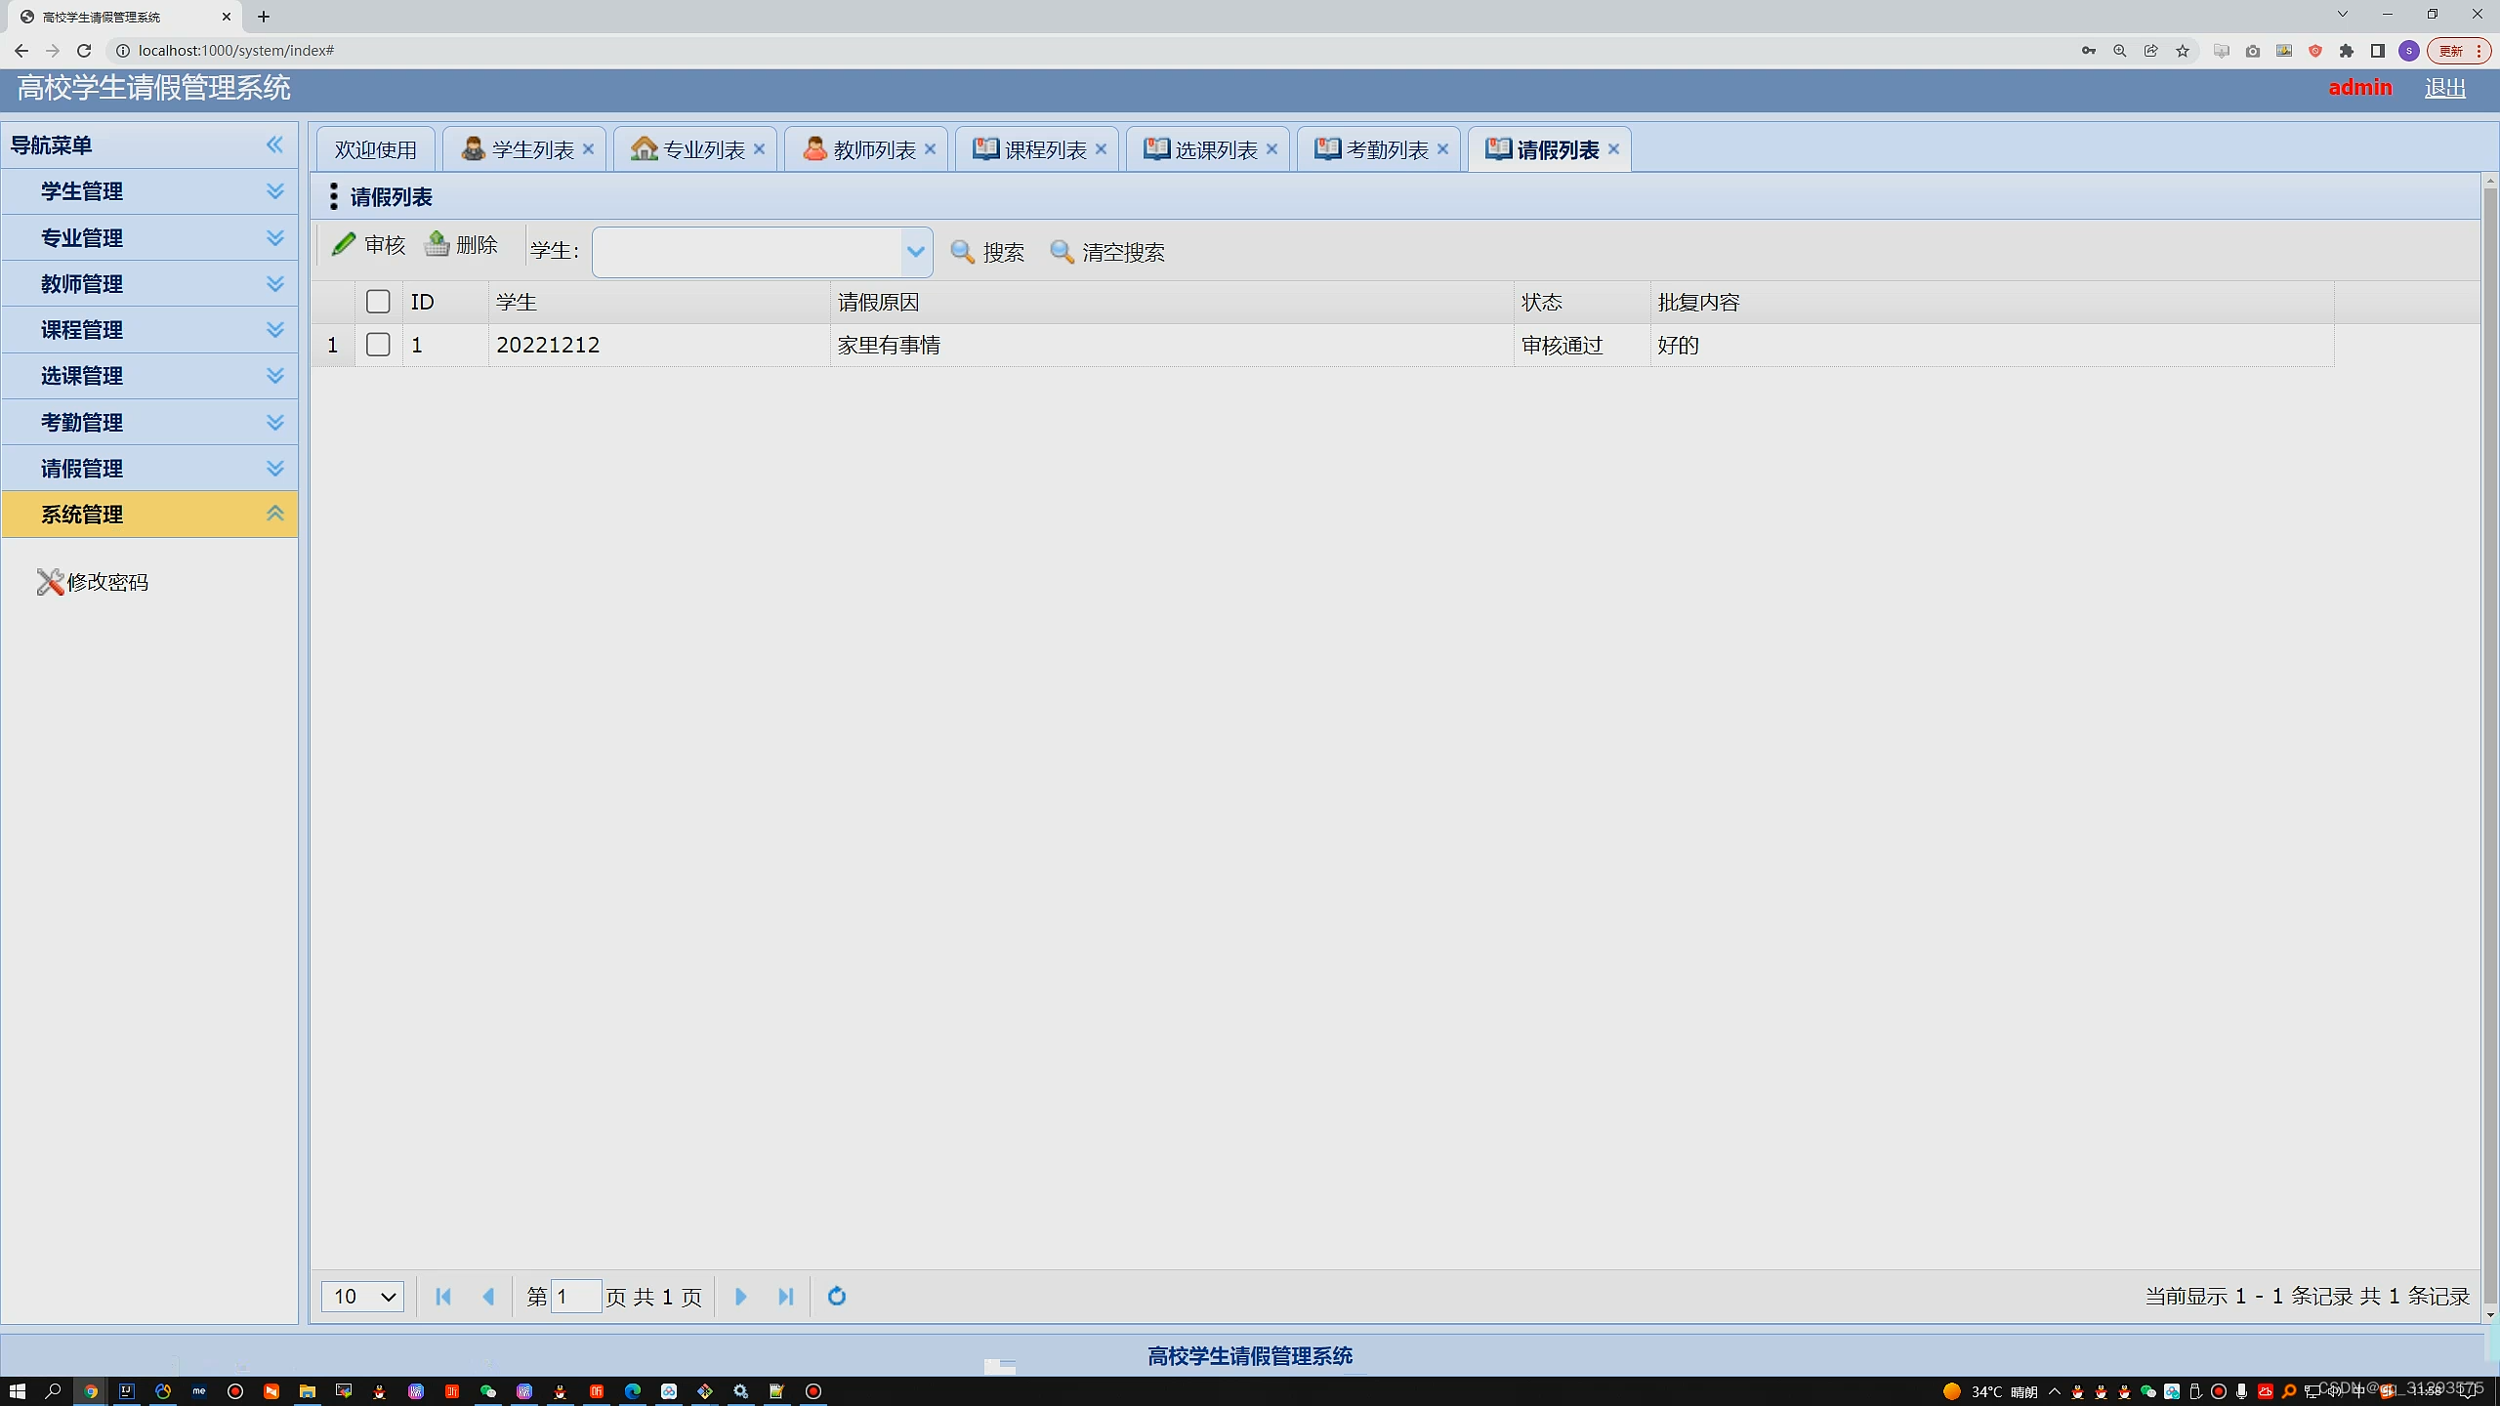Switch to the 学生列表 tab
2500x1406 pixels.
[532, 149]
